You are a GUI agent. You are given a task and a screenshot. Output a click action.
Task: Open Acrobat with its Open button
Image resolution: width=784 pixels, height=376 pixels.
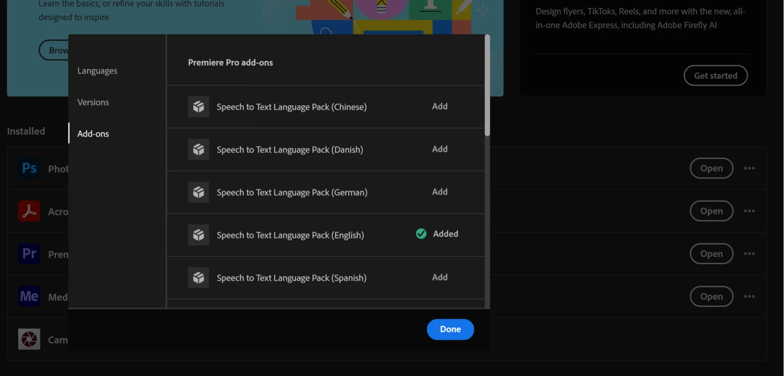click(x=712, y=211)
